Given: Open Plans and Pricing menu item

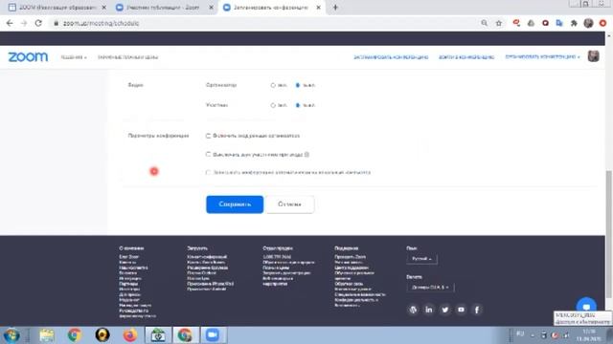Looking at the screenshot, I should [x=127, y=57].
